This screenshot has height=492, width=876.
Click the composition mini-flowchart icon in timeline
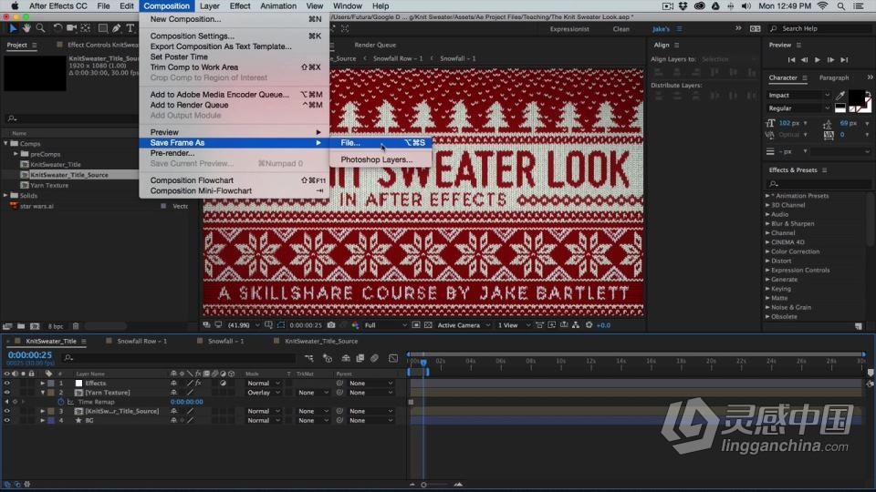309,358
